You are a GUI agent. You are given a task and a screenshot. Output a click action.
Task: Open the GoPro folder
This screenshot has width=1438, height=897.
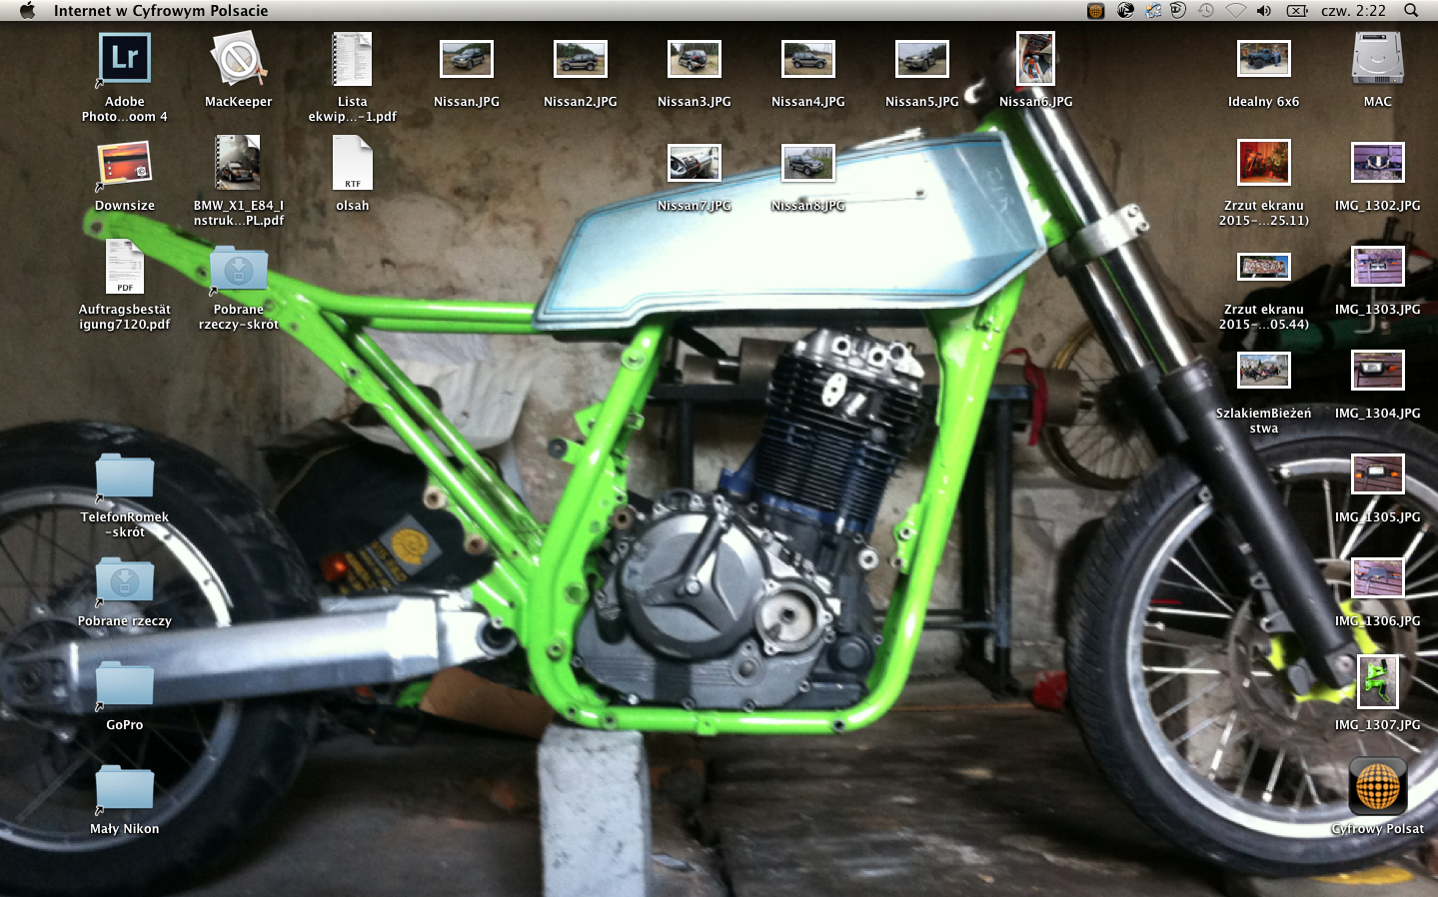[125, 684]
